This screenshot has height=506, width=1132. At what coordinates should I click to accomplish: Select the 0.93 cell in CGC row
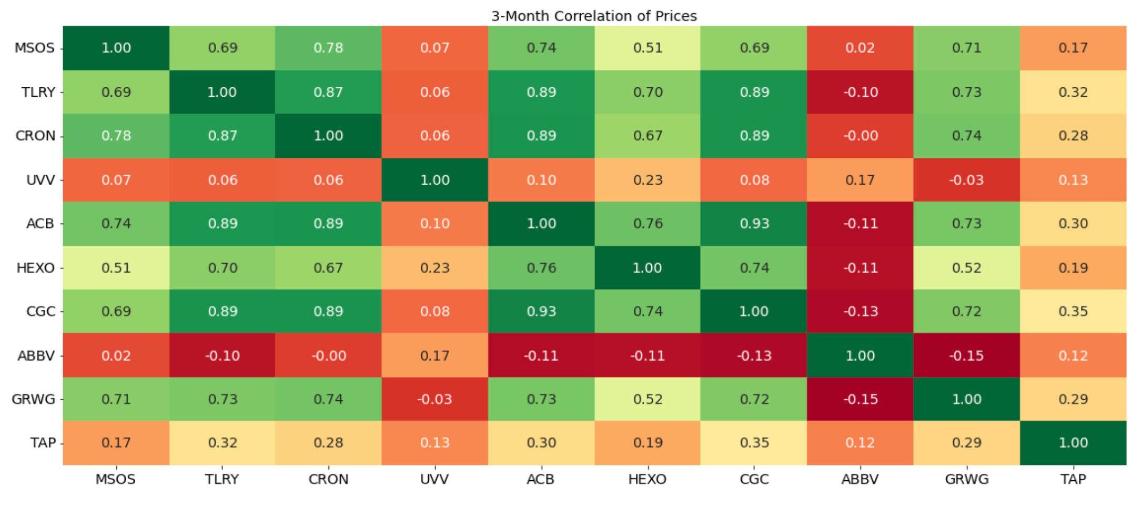(541, 311)
